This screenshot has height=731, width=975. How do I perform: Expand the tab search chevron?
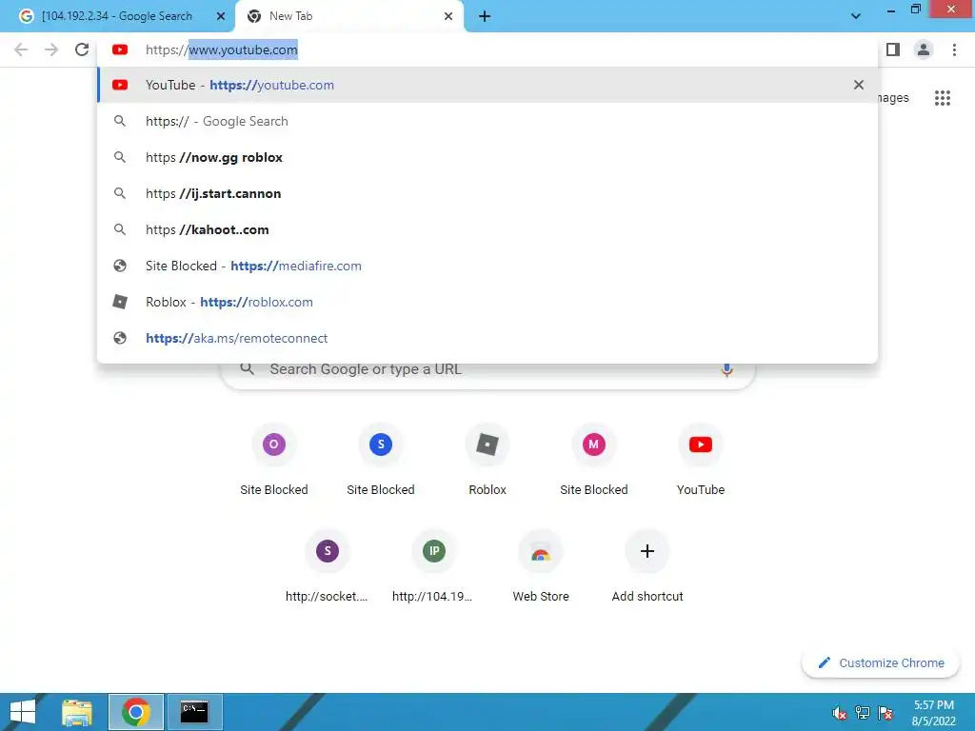coord(856,16)
